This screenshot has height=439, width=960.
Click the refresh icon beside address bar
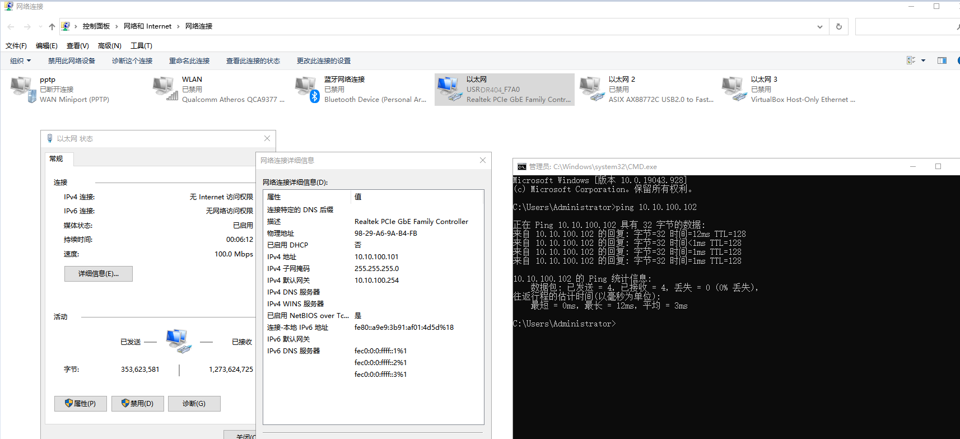tap(838, 26)
